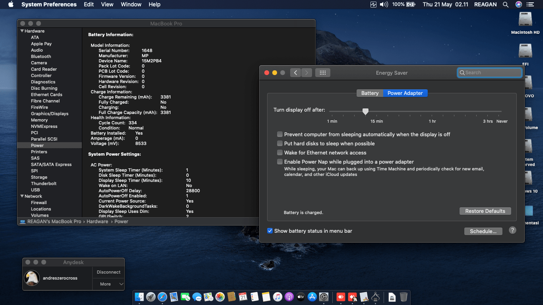This screenshot has height=305, width=543.
Task: Click the battery status menu bar icon
Action: coord(403,4)
